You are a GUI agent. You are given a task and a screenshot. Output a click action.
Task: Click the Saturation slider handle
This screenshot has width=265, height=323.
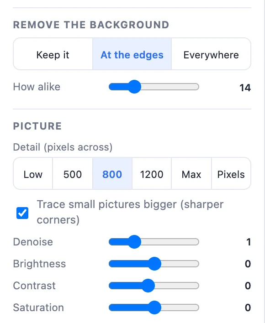pos(154,307)
